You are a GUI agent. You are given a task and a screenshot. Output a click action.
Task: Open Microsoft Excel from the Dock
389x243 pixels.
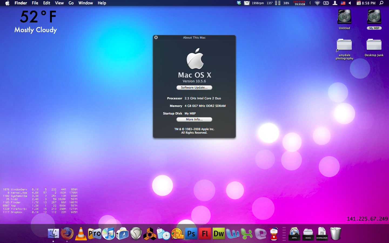pyautogui.click(x=246, y=234)
